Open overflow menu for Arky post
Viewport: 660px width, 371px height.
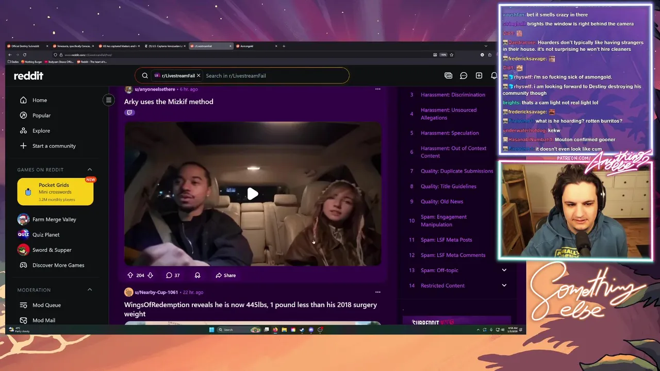click(378, 89)
